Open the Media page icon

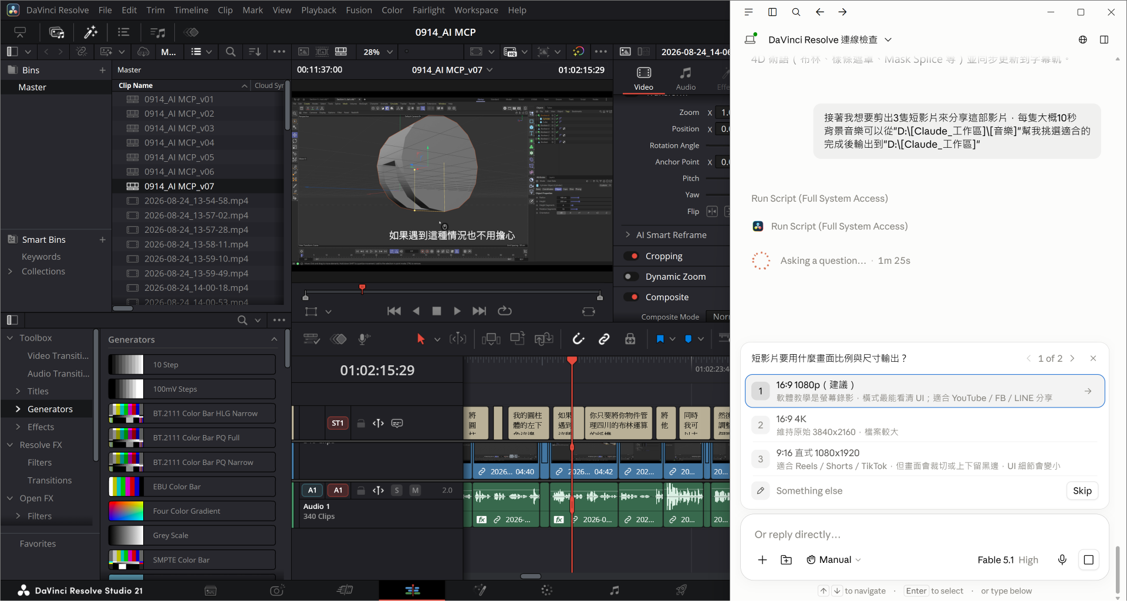click(211, 590)
